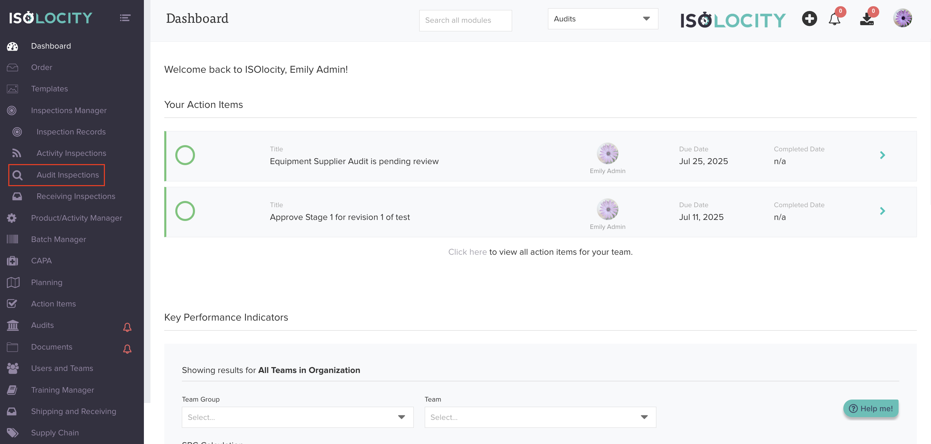
Task: Mark Approve Stage 1 item complete circle
Action: 185,211
